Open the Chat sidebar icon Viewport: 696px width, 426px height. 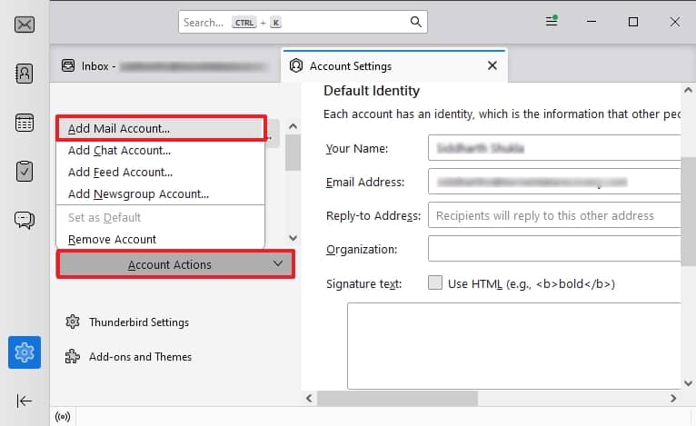25,220
